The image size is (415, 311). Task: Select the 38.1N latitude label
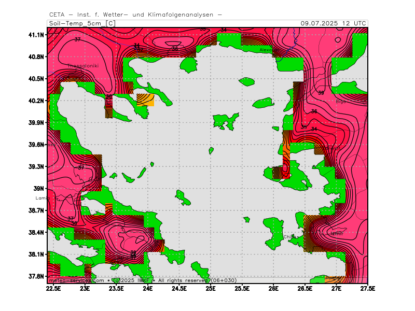[x=36, y=255]
